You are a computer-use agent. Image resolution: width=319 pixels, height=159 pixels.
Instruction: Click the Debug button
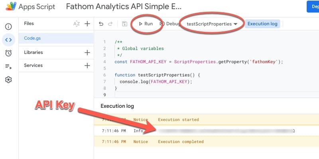[x=170, y=24]
